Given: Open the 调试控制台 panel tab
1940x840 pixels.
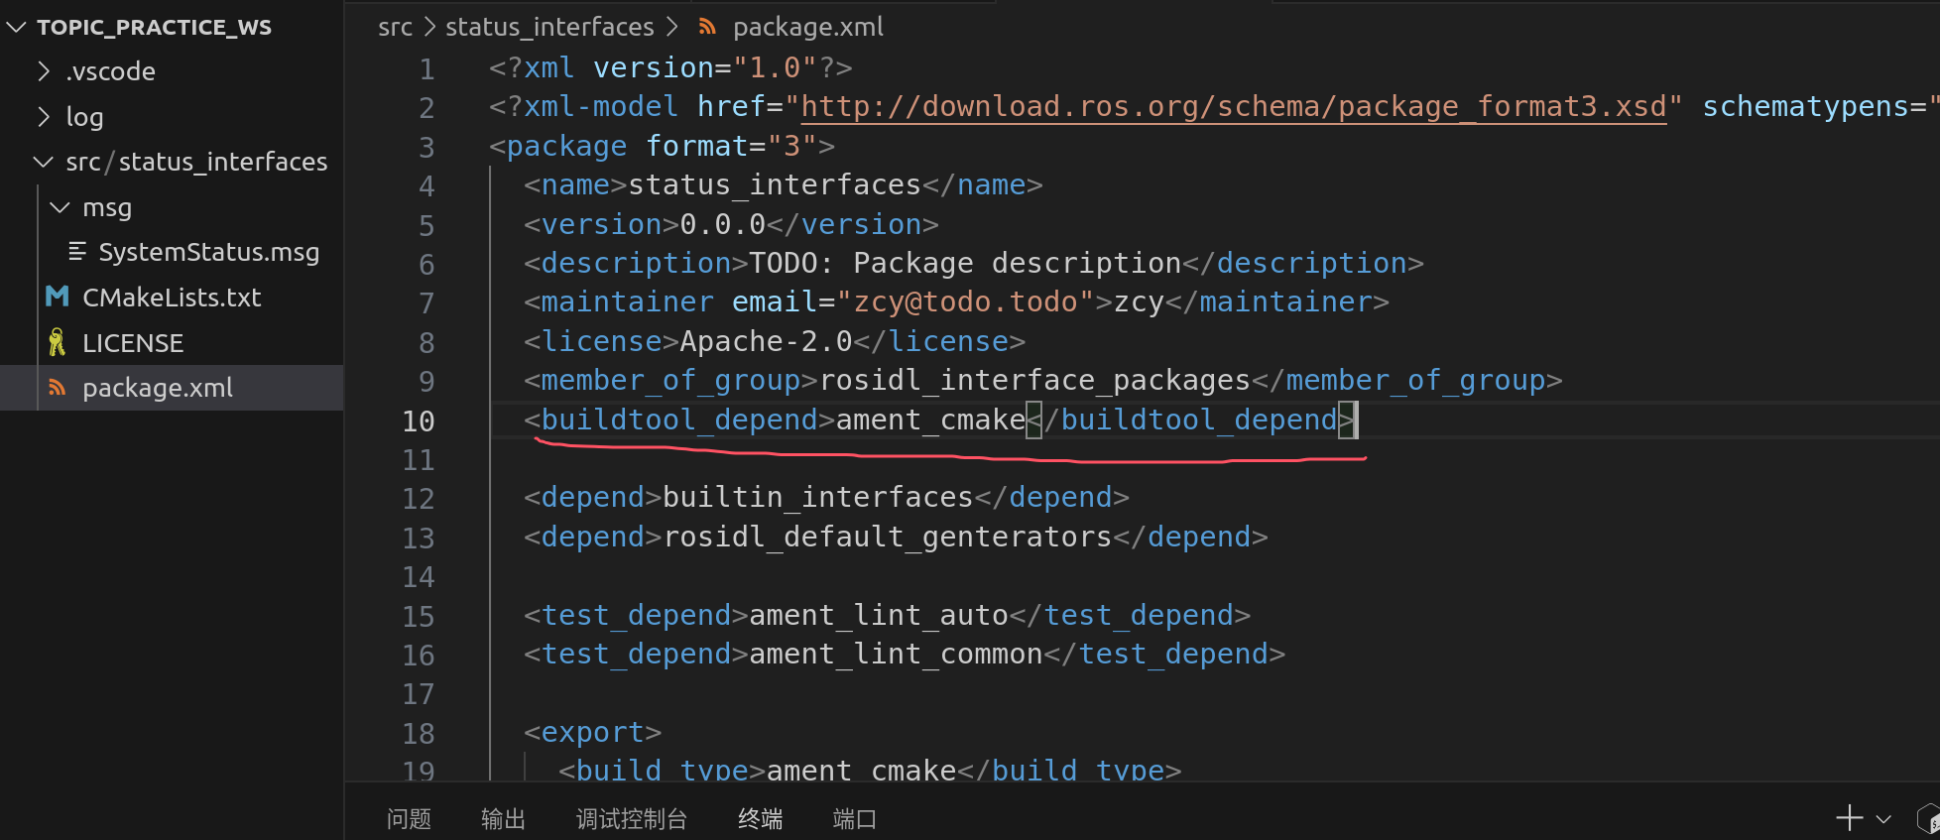Looking at the screenshot, I should tap(632, 818).
